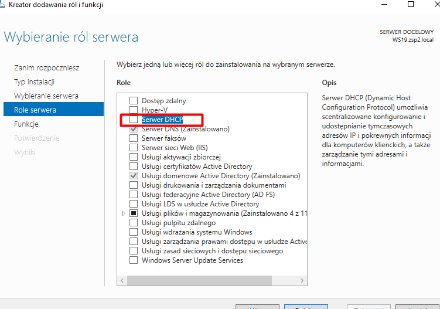Switch to the Wybieranie serwera step

click(x=46, y=96)
